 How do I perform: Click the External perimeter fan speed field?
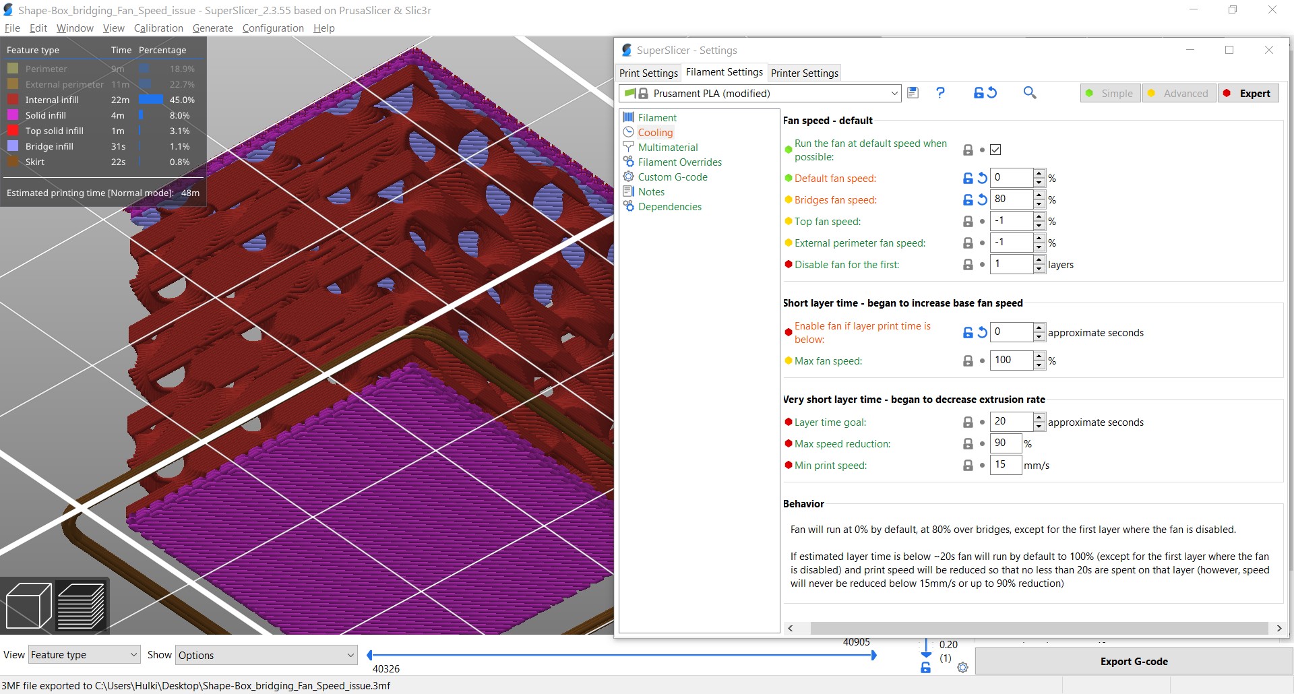click(1011, 243)
